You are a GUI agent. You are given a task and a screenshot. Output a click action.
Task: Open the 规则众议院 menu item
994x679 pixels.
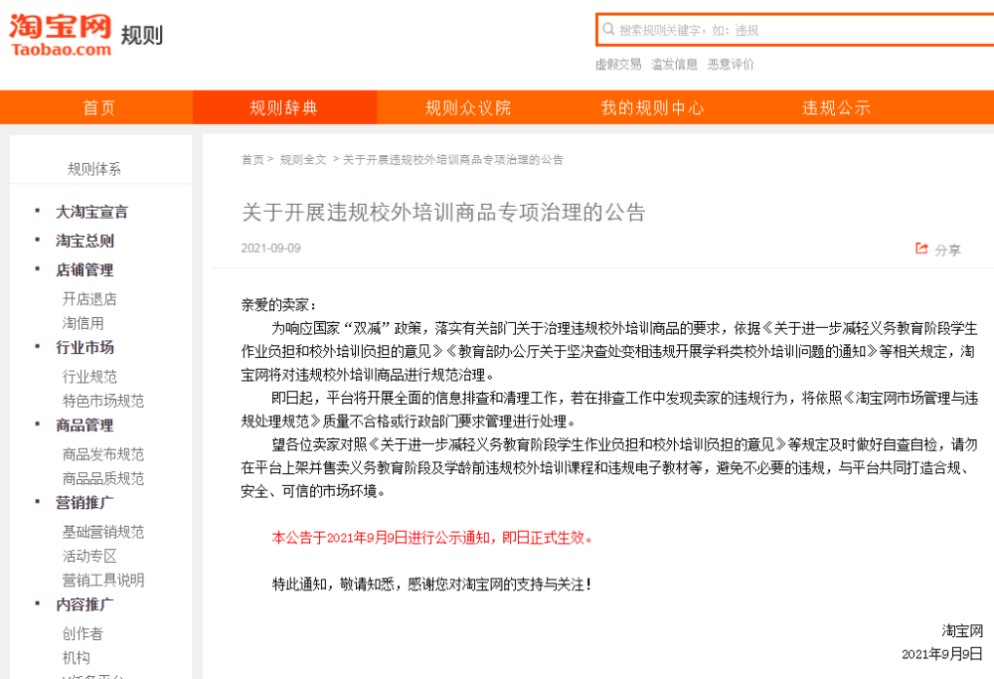(467, 106)
